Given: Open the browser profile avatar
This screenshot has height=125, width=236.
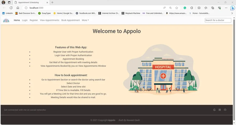Looking at the screenshot, I should pyautogui.click(x=3, y=2).
